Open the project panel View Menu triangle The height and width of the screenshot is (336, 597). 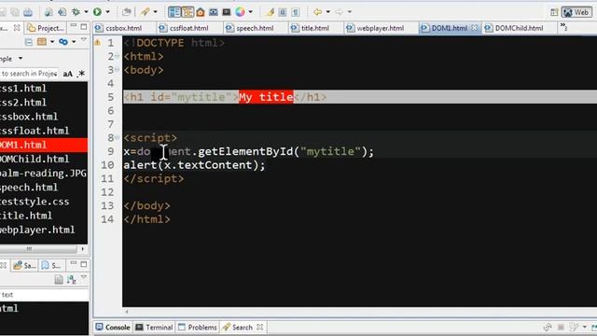coord(84,40)
